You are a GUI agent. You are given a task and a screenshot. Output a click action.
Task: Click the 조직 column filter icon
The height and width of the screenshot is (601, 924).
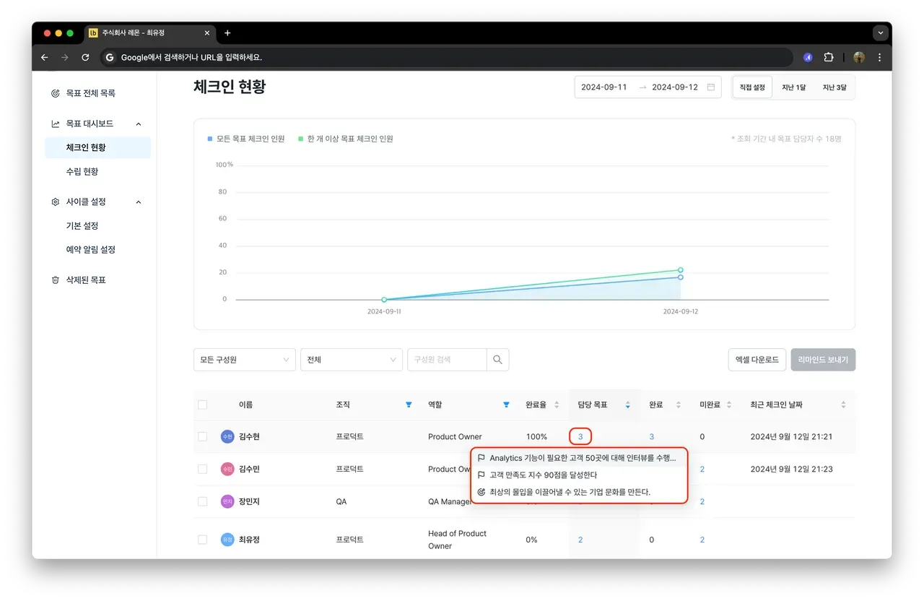click(409, 405)
